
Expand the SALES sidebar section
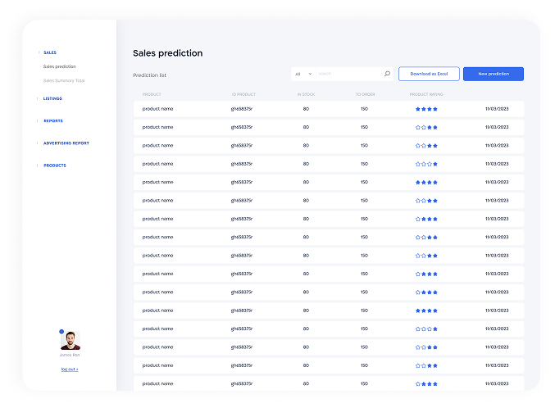point(50,52)
